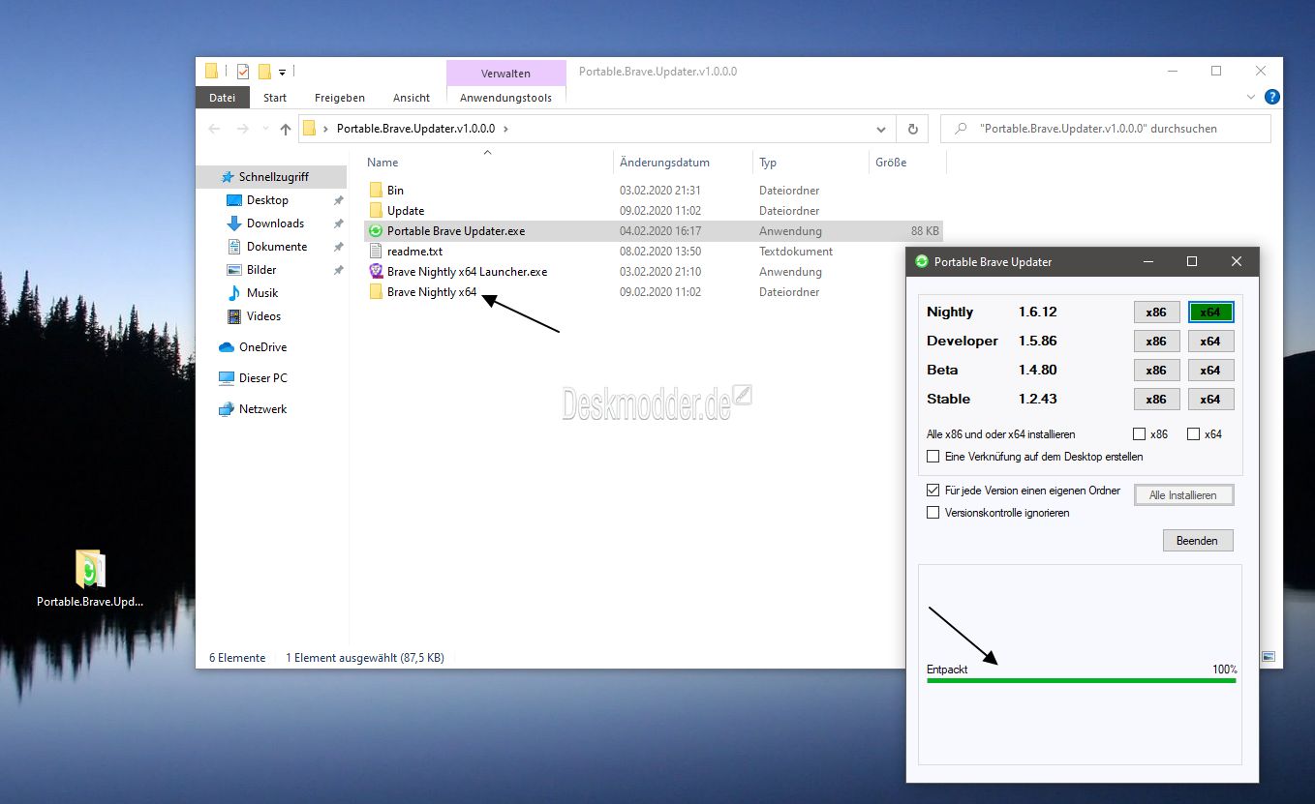Open the Datei menu tab
Screen dimensions: 1315x804
coord(223,98)
